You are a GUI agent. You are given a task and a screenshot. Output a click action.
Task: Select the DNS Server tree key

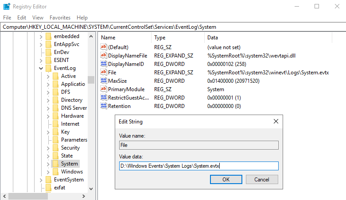point(74,108)
